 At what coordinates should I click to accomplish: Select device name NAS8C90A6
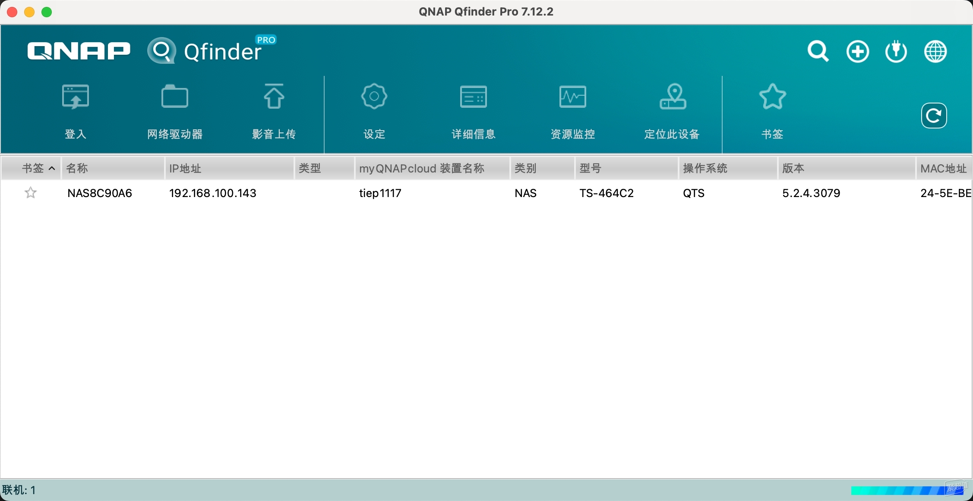click(x=100, y=193)
